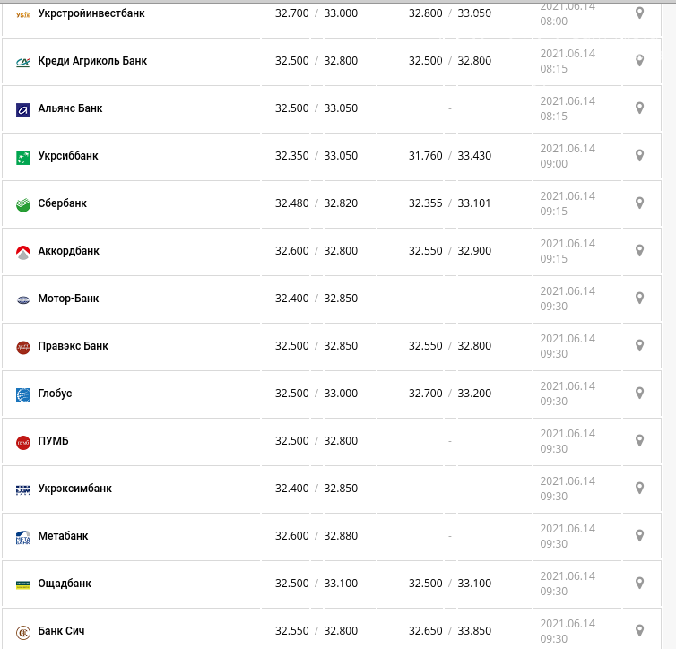
Task: Open the Сбербанк map pin
Action: click(639, 203)
